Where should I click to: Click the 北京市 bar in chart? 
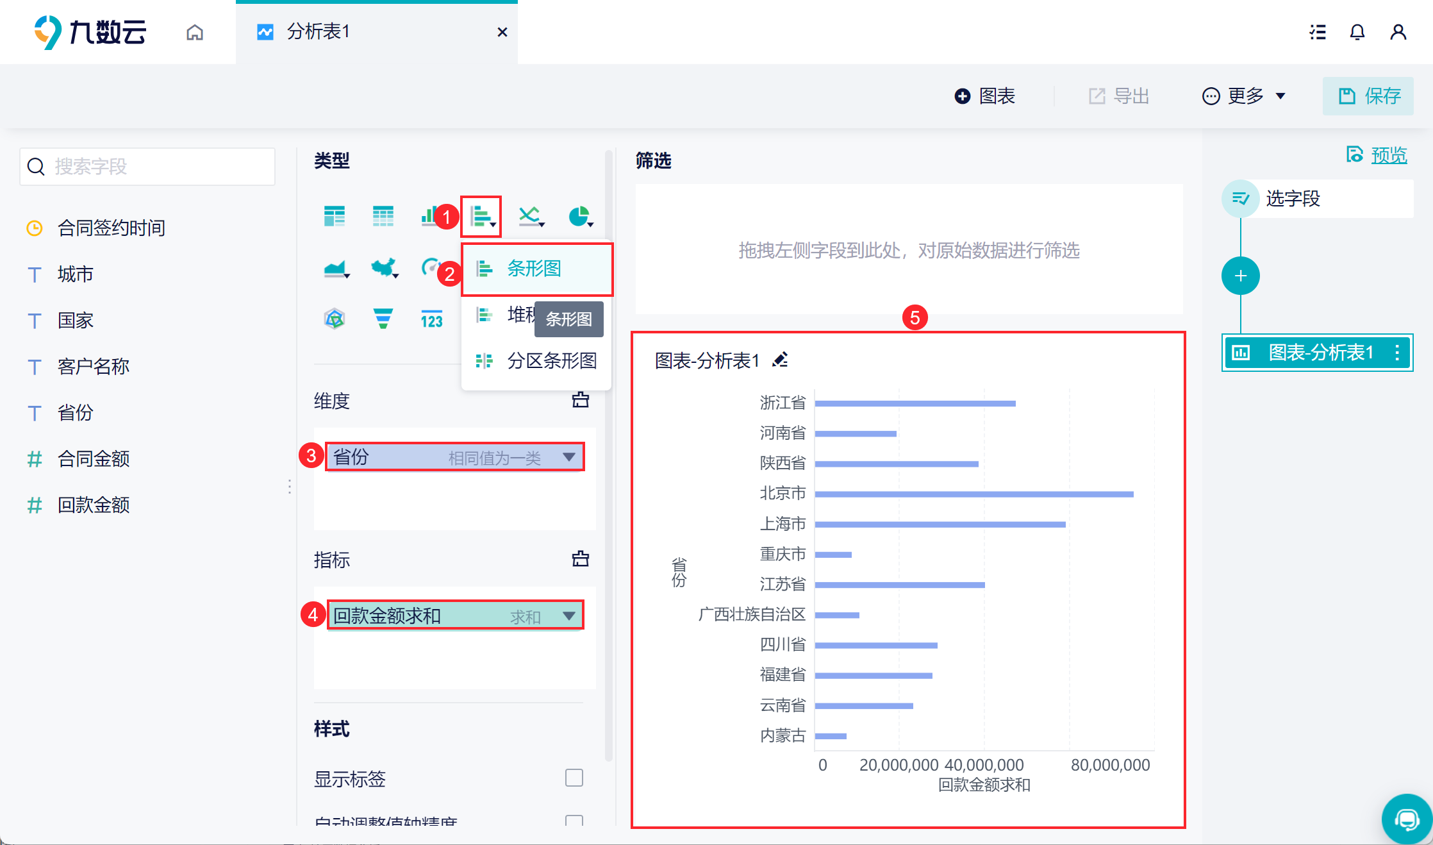coord(974,494)
